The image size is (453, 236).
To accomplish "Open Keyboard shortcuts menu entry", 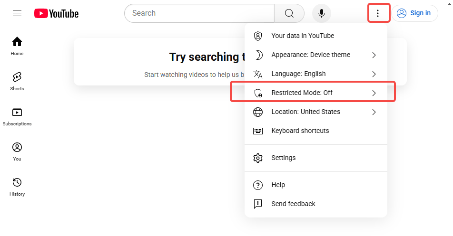I will [x=316, y=131].
